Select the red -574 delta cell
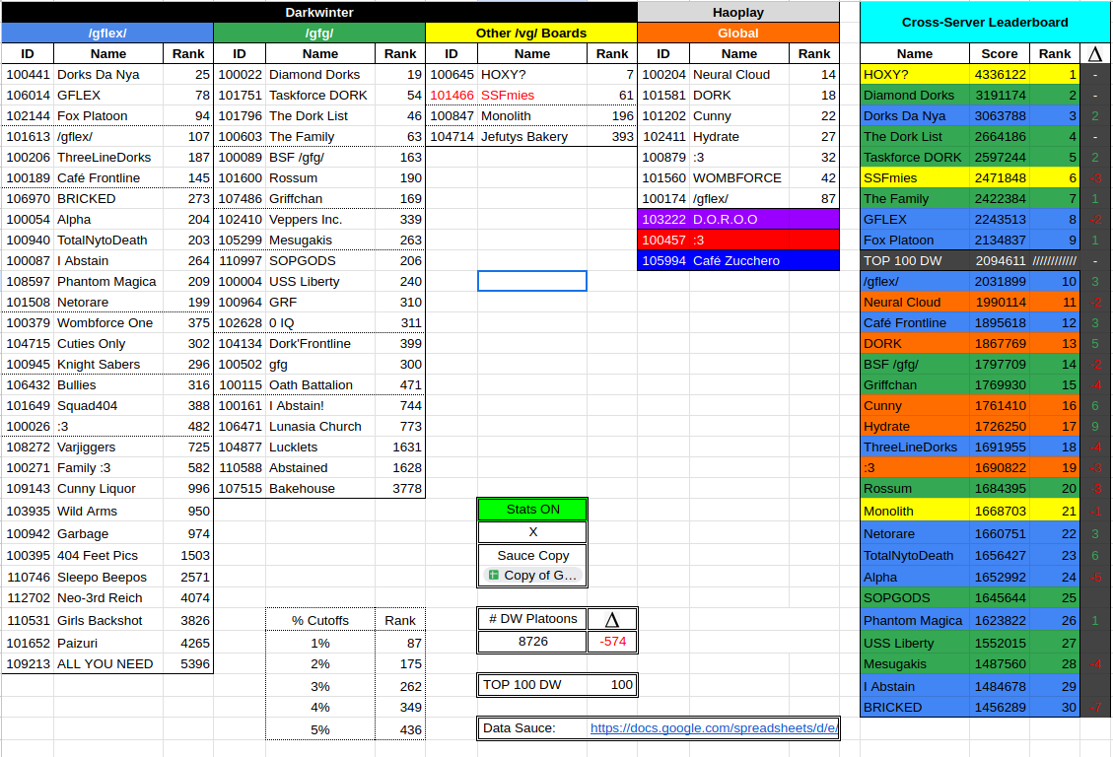 point(612,642)
